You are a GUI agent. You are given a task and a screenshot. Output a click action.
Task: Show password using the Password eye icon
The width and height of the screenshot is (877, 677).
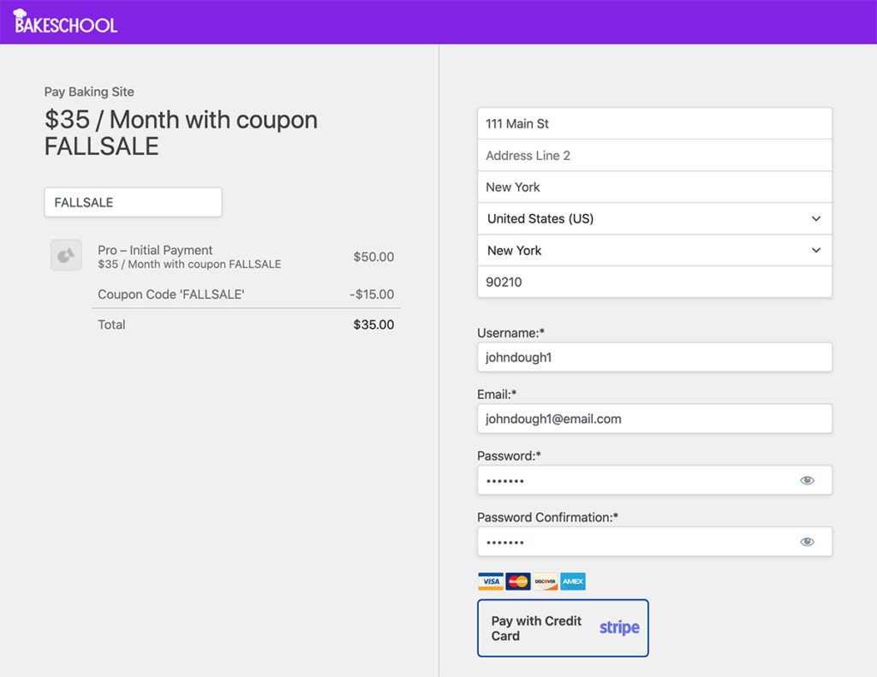(807, 480)
